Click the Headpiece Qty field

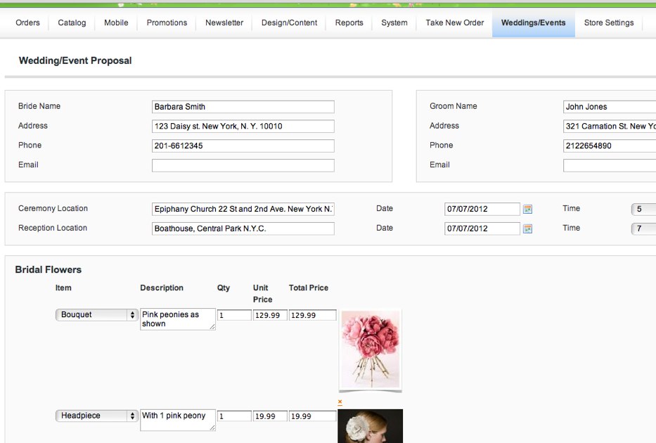pyautogui.click(x=234, y=416)
